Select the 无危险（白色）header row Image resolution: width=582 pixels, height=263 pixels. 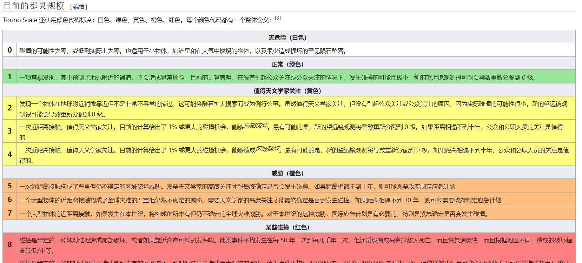click(287, 38)
